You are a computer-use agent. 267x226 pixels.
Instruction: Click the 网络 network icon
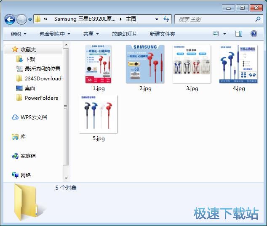[15, 175]
